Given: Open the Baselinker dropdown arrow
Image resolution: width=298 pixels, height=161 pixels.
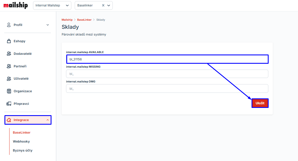Looking at the screenshot, I should point(109,5).
